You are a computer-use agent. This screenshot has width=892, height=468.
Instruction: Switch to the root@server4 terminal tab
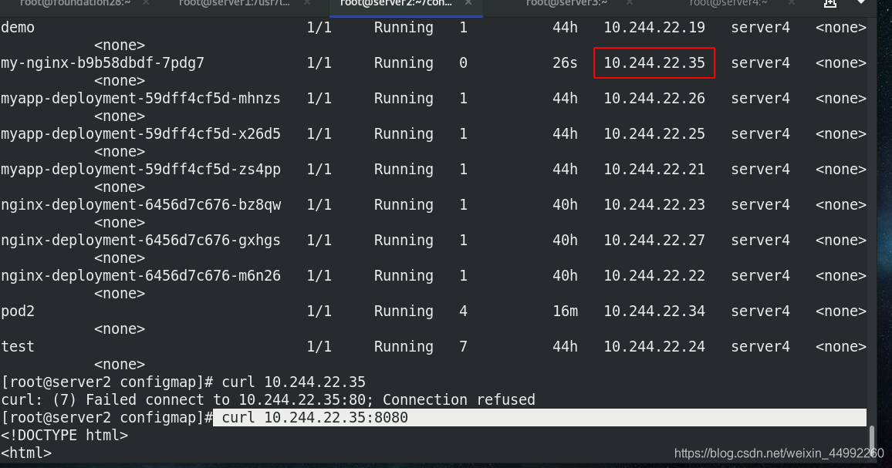point(728,3)
